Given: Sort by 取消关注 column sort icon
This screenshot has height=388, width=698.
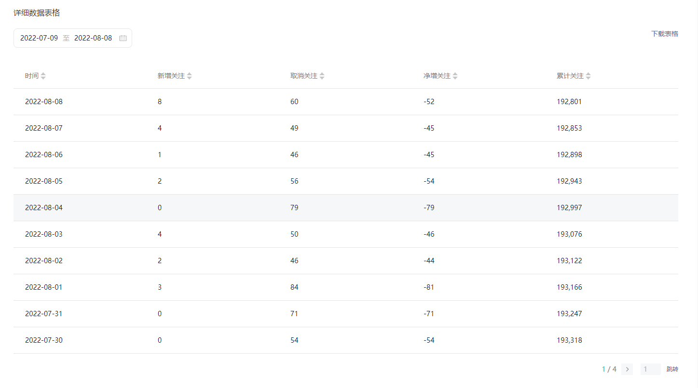Looking at the screenshot, I should pyautogui.click(x=322, y=76).
